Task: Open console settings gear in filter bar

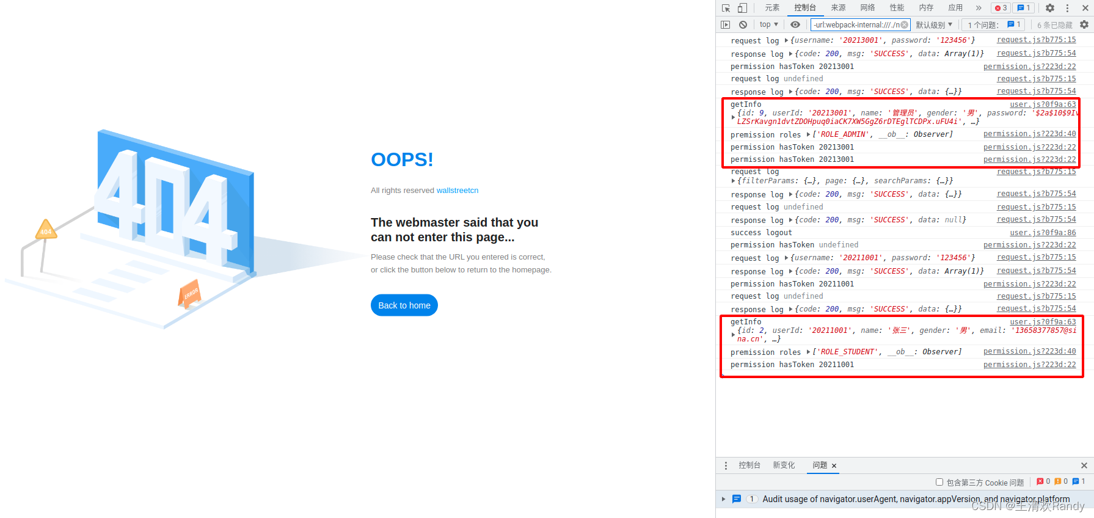Action: [x=1084, y=24]
